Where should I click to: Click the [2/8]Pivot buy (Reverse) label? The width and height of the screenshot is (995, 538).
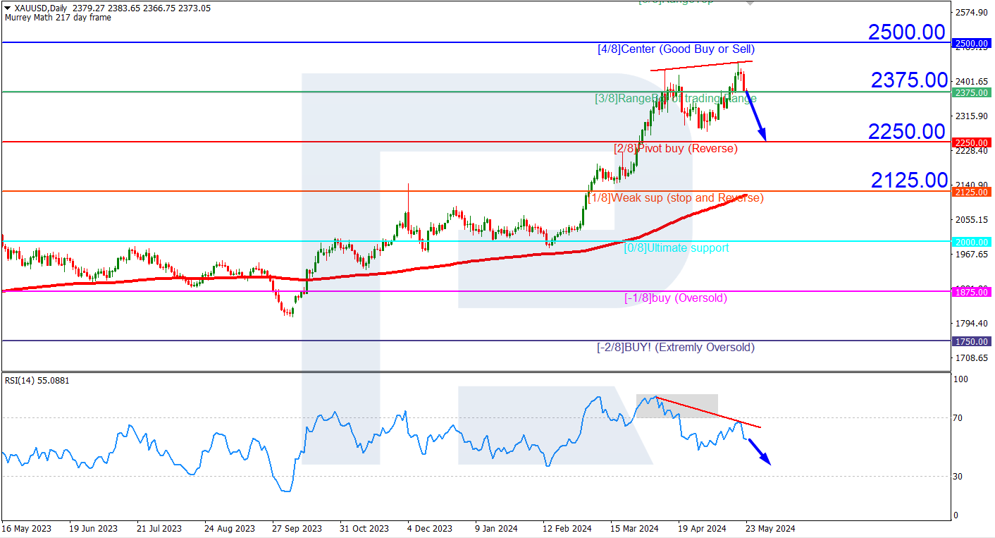point(676,149)
